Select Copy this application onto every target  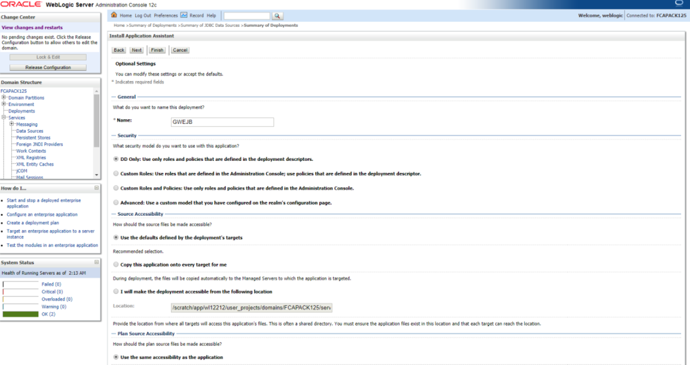pyautogui.click(x=116, y=265)
